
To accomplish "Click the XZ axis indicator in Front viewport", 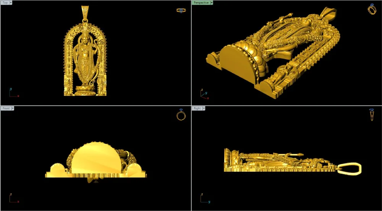I will pos(14,198).
